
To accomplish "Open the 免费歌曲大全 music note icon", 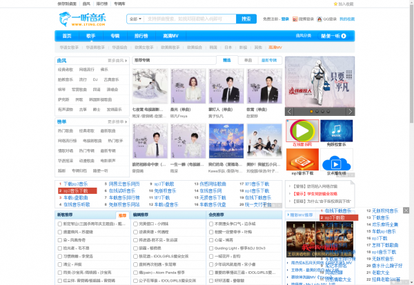I will (x=336, y=131).
